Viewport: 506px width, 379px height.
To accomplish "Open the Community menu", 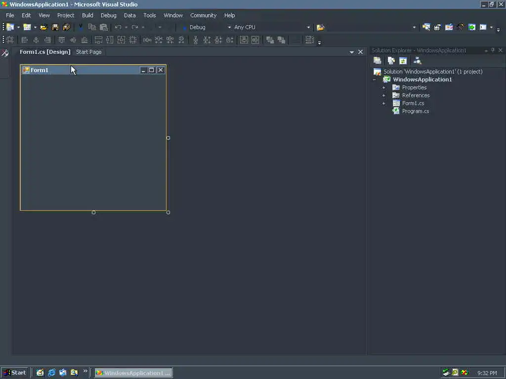I will pyautogui.click(x=203, y=15).
